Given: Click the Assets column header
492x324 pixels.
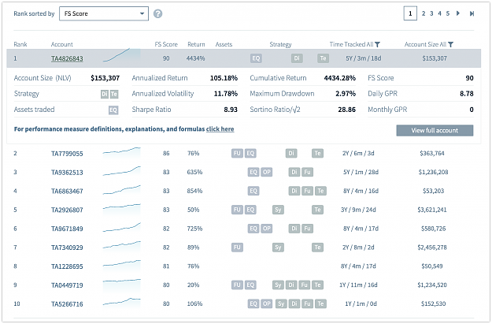Looking at the screenshot, I should 224,44.
